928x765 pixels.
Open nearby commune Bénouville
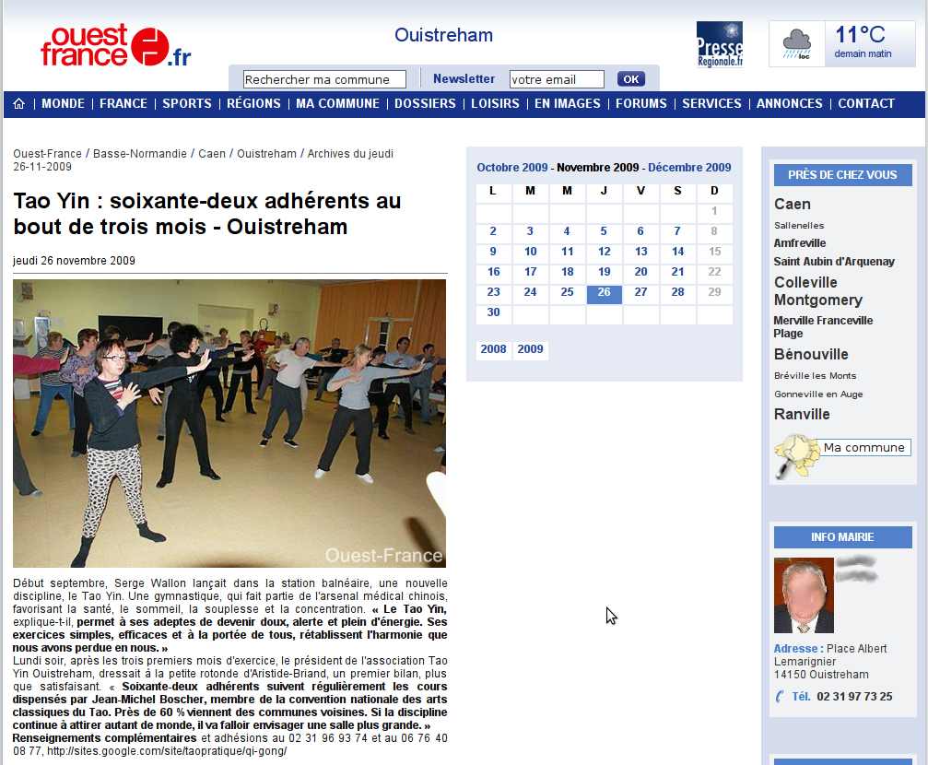[x=811, y=354]
